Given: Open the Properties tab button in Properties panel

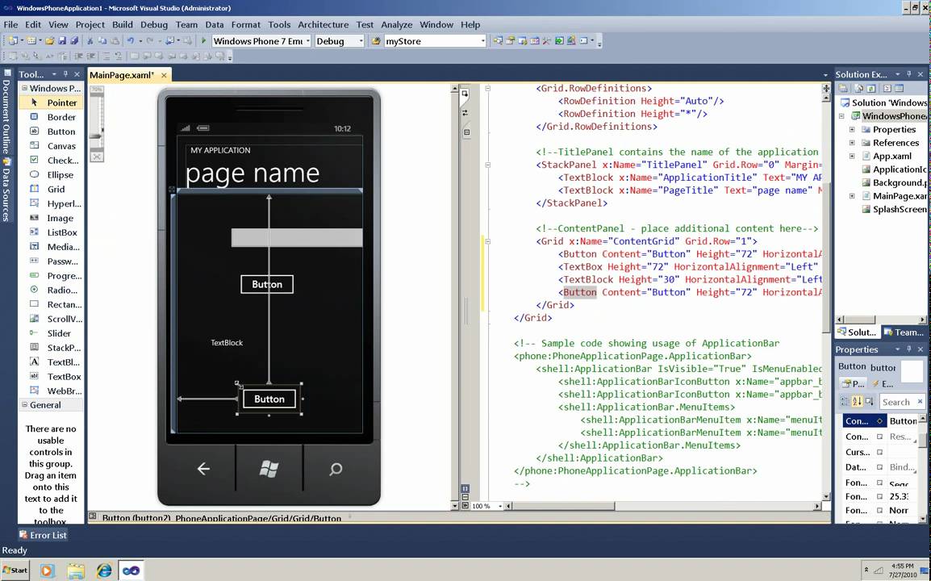Looking at the screenshot, I should (853, 384).
